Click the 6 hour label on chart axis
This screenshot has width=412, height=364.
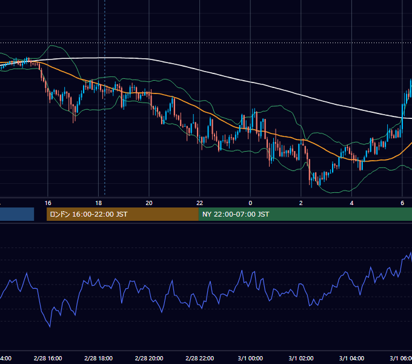(x=402, y=203)
